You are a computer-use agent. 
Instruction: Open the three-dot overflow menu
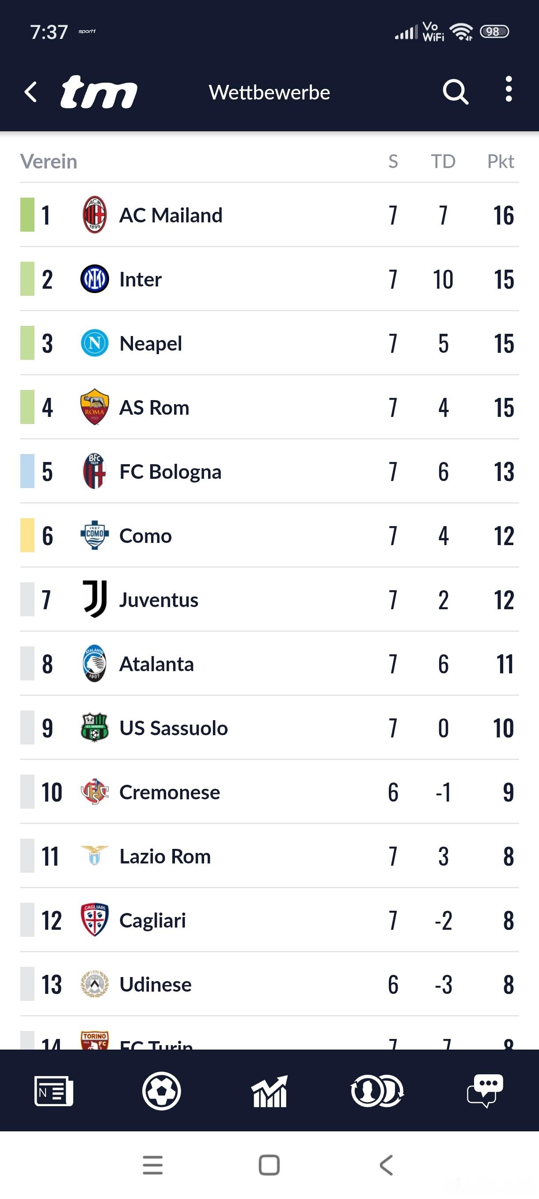(509, 89)
